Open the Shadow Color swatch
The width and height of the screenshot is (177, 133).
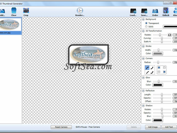(158, 120)
